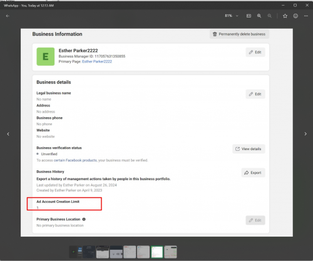
Task: Click the actual size / fit view icon
Action: coord(249,16)
